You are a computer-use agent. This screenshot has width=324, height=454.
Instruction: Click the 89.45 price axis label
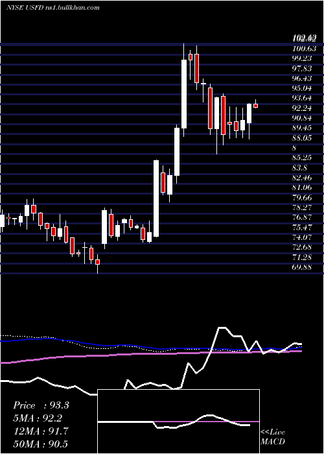tap(302, 128)
